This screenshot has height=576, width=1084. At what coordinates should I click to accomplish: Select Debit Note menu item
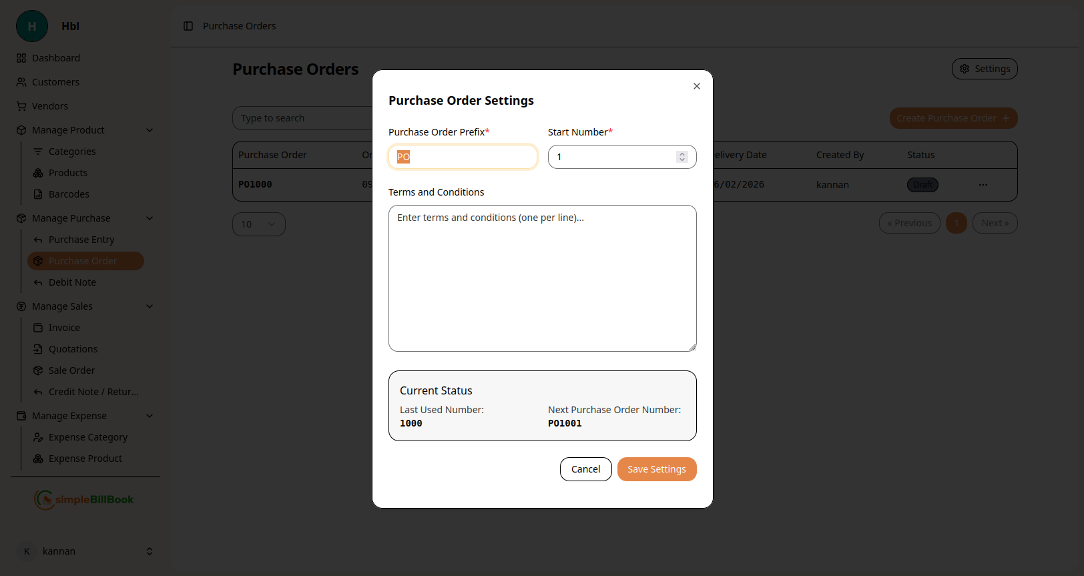click(x=72, y=282)
